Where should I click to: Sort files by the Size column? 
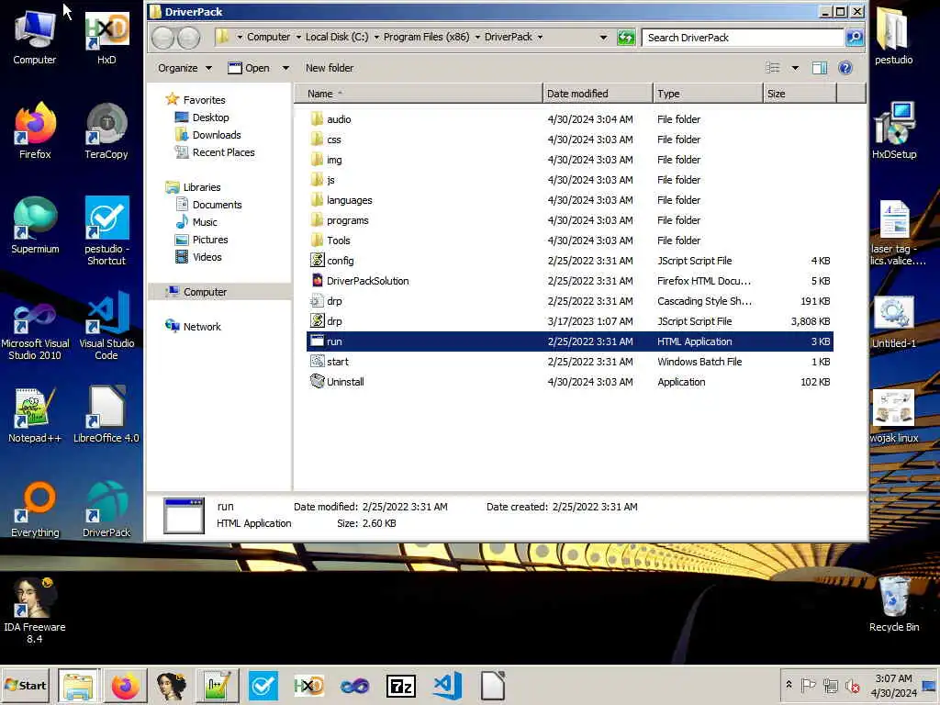[x=800, y=94]
